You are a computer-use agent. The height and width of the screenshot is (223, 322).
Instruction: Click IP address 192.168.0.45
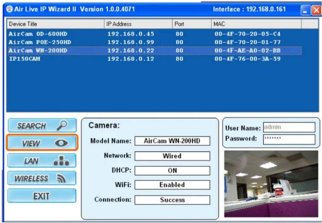point(131,34)
